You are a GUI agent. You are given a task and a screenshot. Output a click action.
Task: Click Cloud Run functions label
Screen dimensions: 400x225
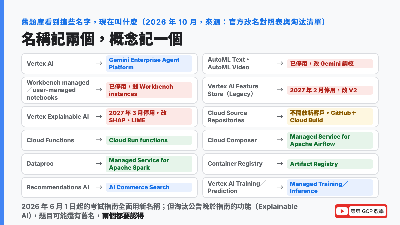click(149, 140)
